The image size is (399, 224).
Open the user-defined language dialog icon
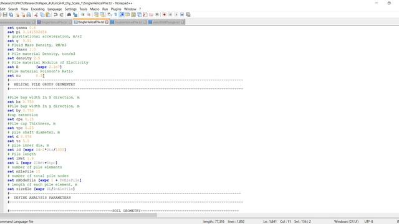click(127, 15)
